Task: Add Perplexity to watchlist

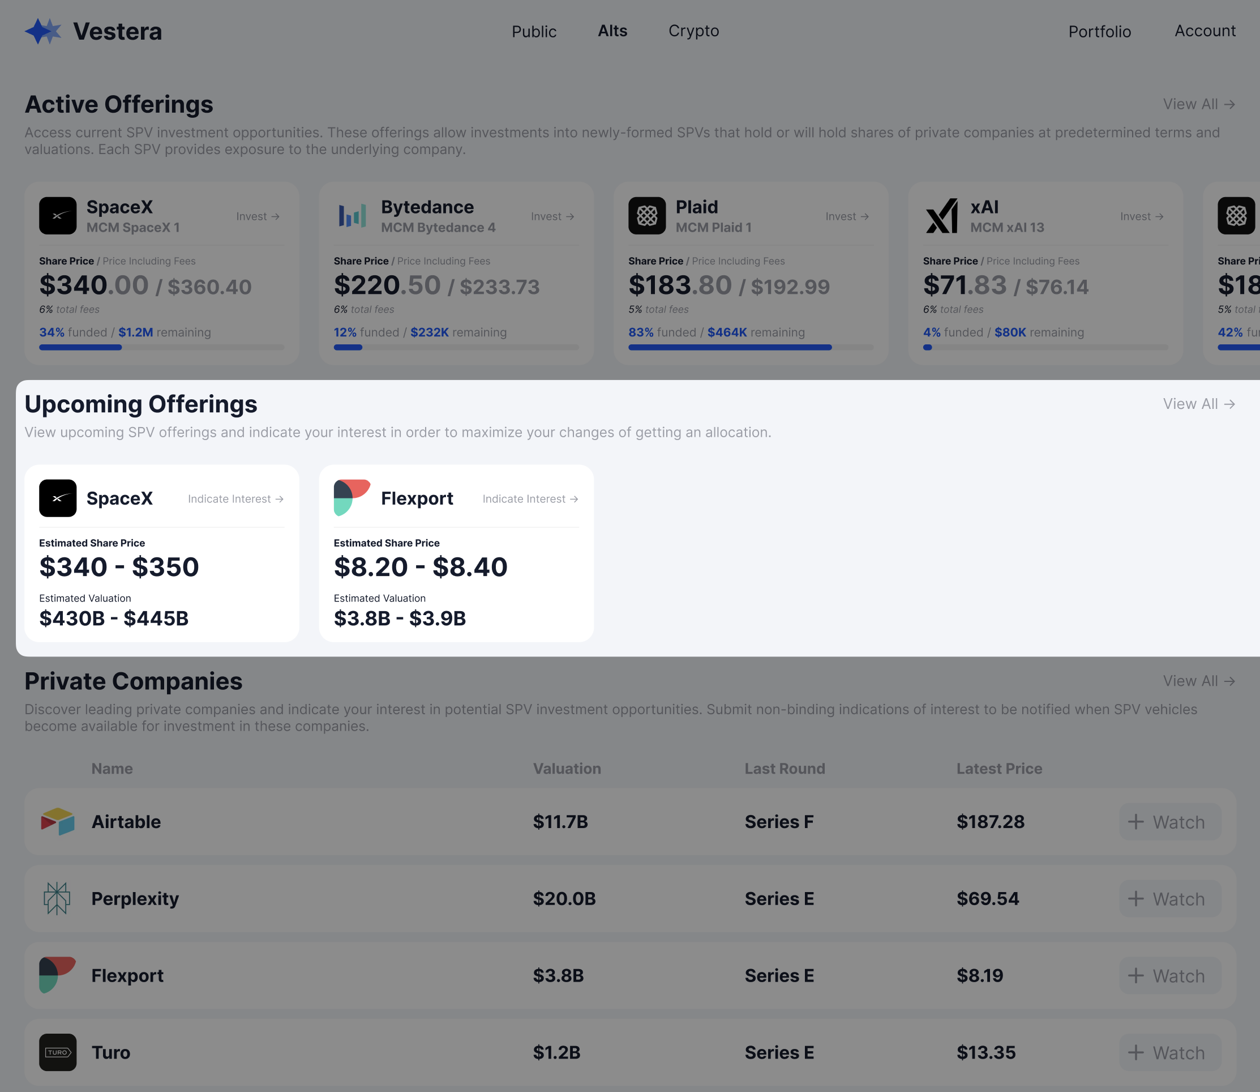Action: click(1169, 898)
